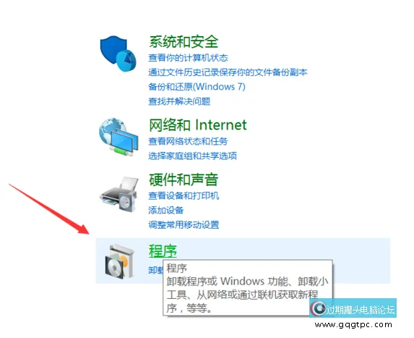Click the partially hidden 卸载 link under 程序

[156, 270]
